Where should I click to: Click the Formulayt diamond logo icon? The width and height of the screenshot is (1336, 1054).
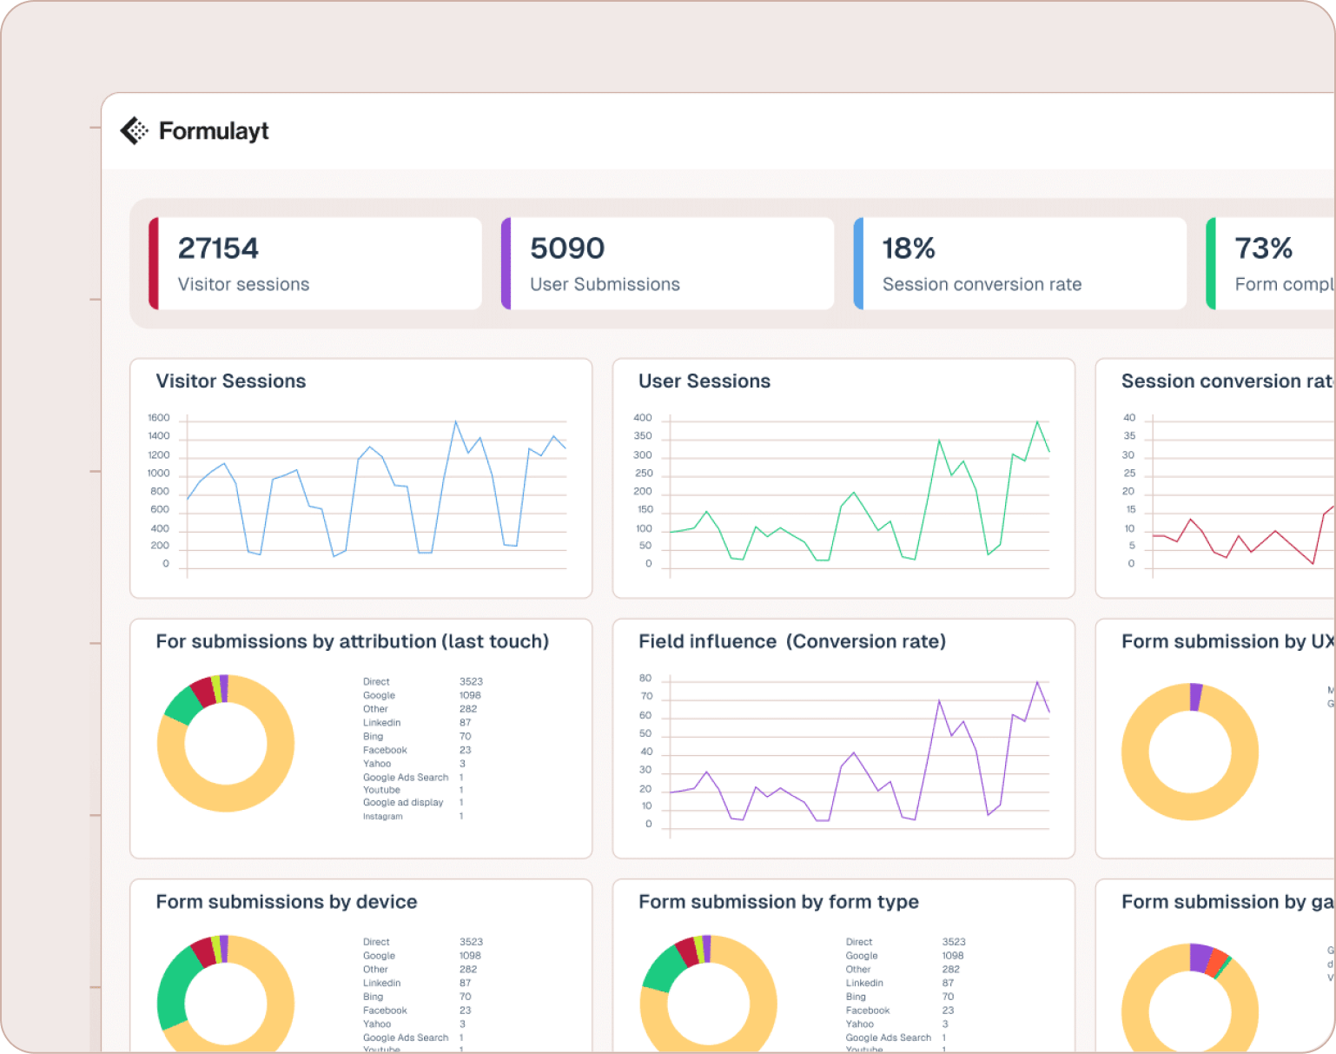tap(134, 131)
